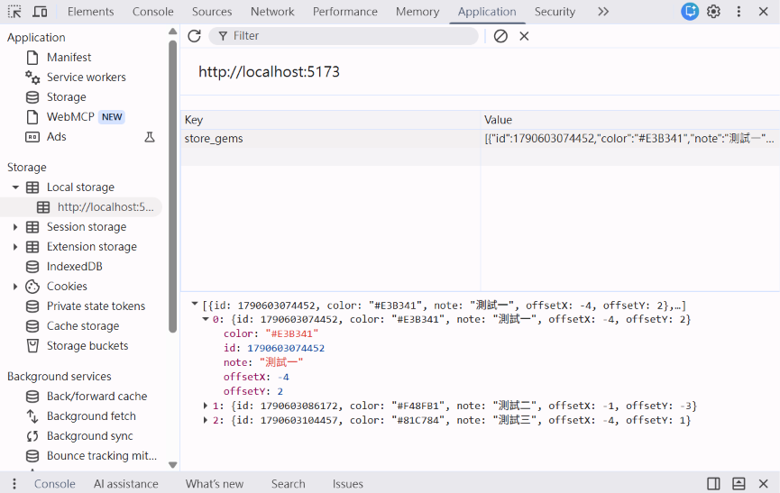Open Cache storage item

pyautogui.click(x=83, y=326)
